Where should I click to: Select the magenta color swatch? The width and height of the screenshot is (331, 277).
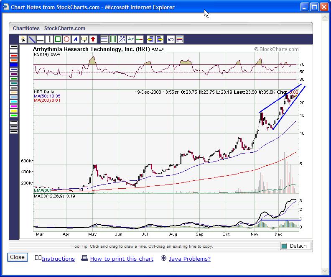point(14,106)
